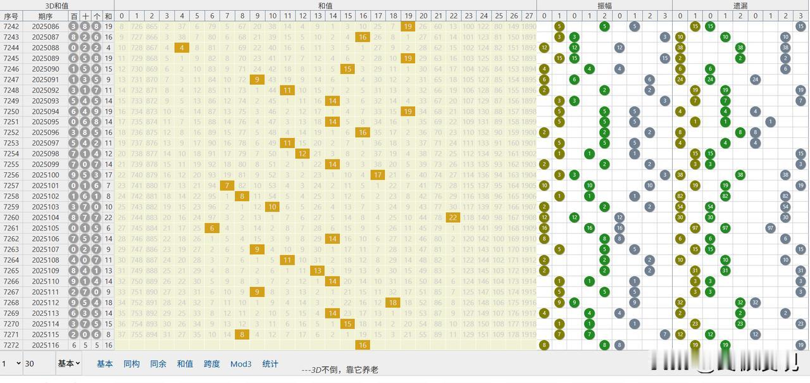Switch to the 同余 view link
Screen dimensions: 810x383
coord(158,364)
